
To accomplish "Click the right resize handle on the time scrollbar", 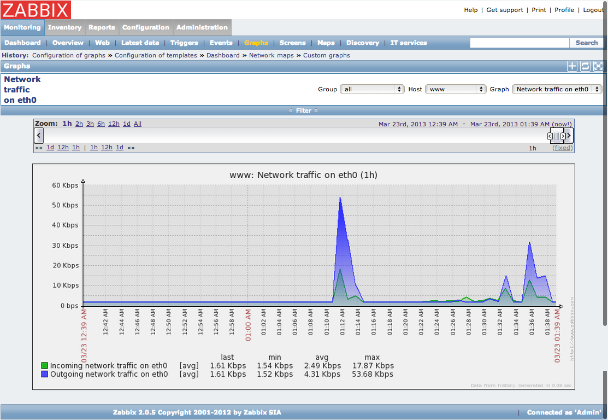I will (563, 136).
